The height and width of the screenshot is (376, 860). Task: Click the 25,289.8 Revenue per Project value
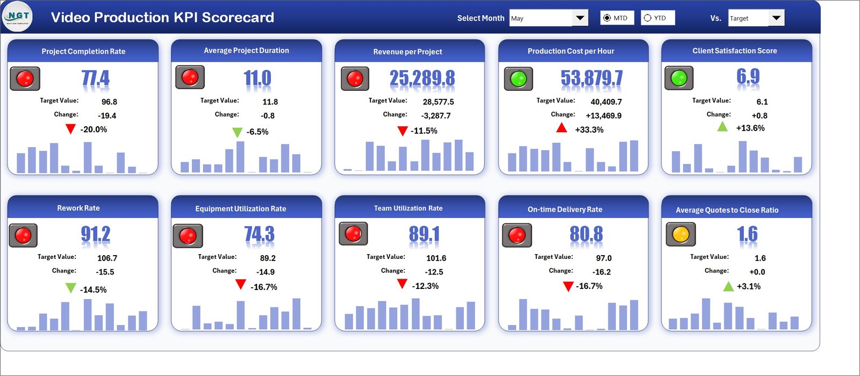(422, 78)
